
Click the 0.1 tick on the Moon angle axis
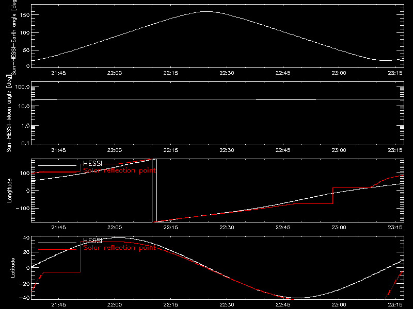tap(25, 143)
